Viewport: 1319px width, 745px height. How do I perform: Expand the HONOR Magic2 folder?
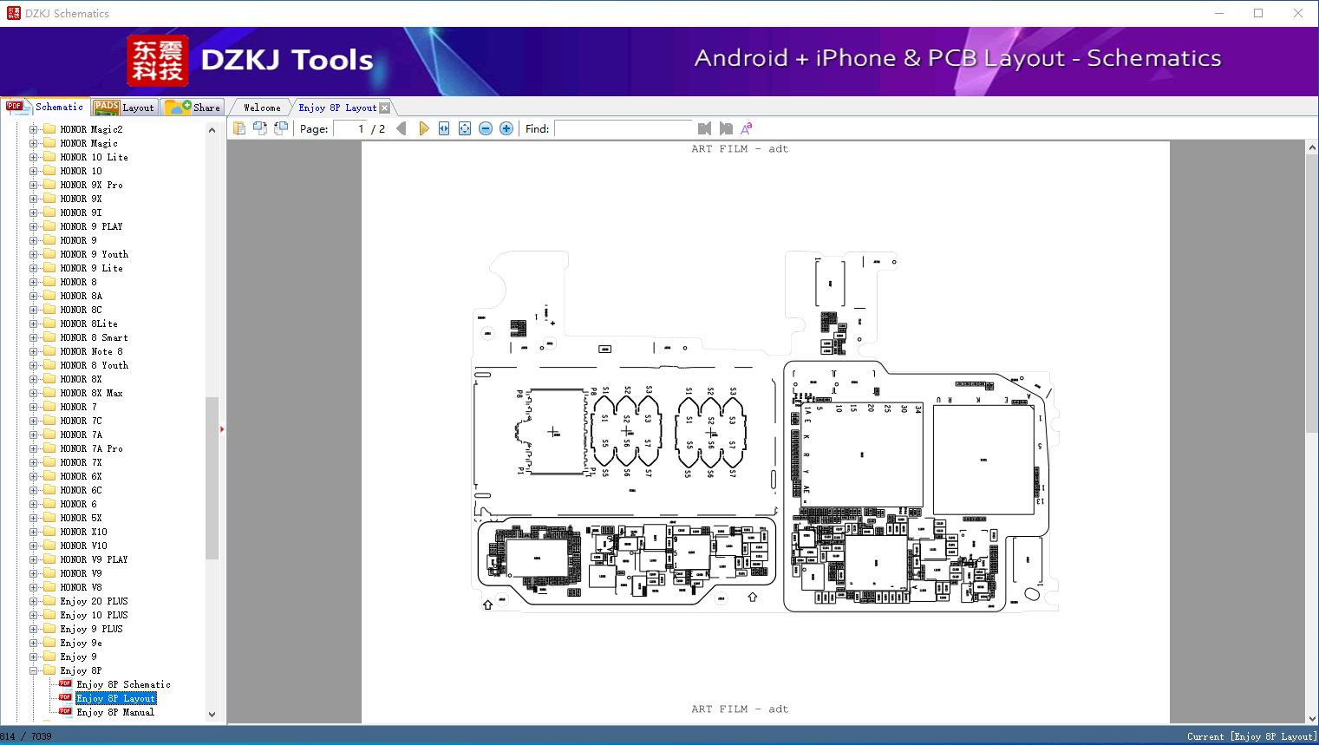pyautogui.click(x=33, y=129)
